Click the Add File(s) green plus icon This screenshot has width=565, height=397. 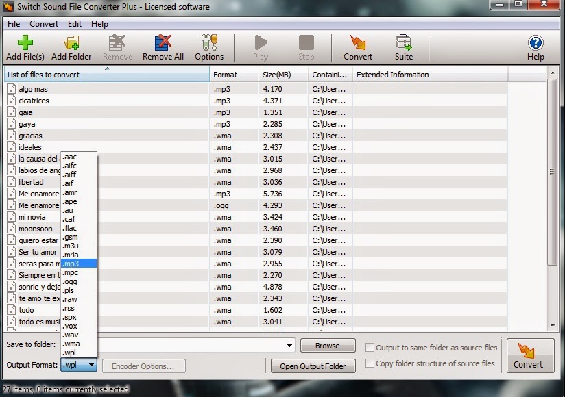25,43
